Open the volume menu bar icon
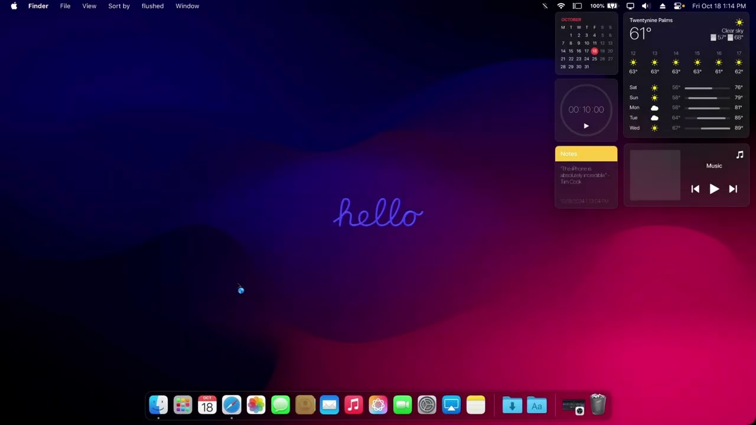 click(x=646, y=6)
